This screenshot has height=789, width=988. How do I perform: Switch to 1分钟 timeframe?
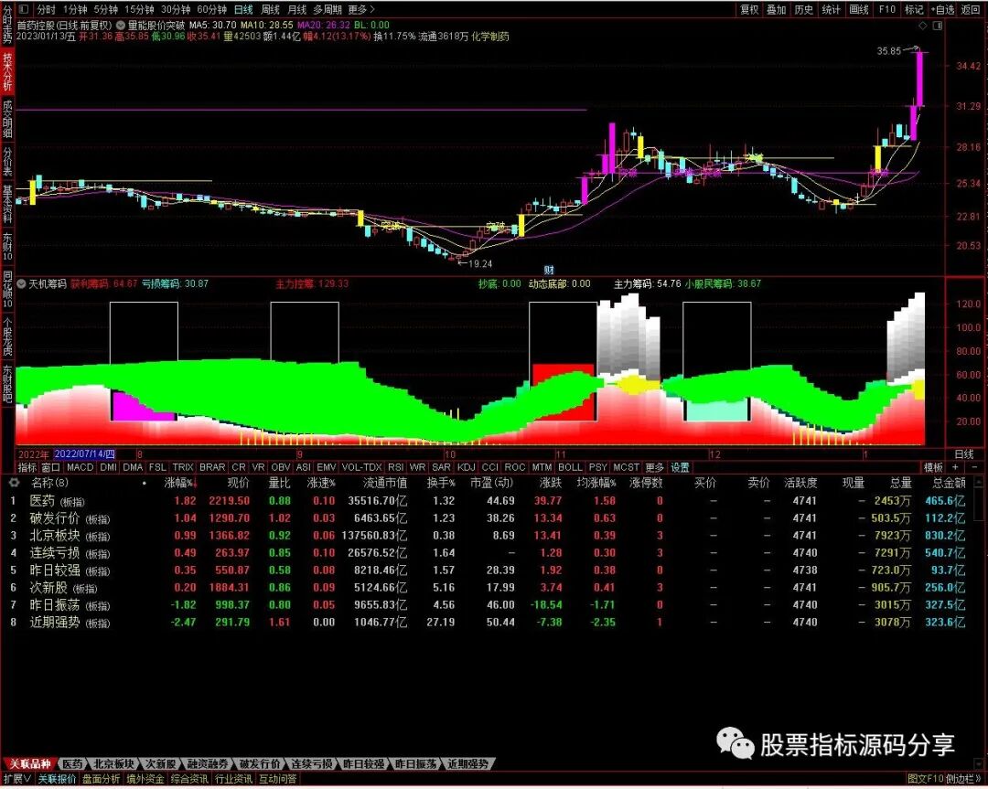coord(75,9)
